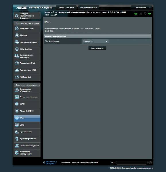Open the Реєстрація продукту link
166x172 pixels.
tap(81, 163)
